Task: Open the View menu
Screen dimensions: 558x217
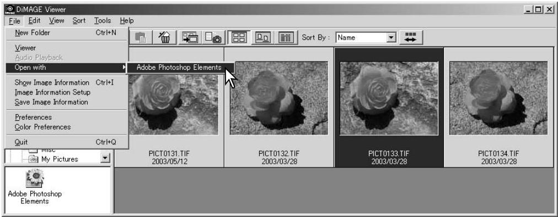Action: pos(57,21)
